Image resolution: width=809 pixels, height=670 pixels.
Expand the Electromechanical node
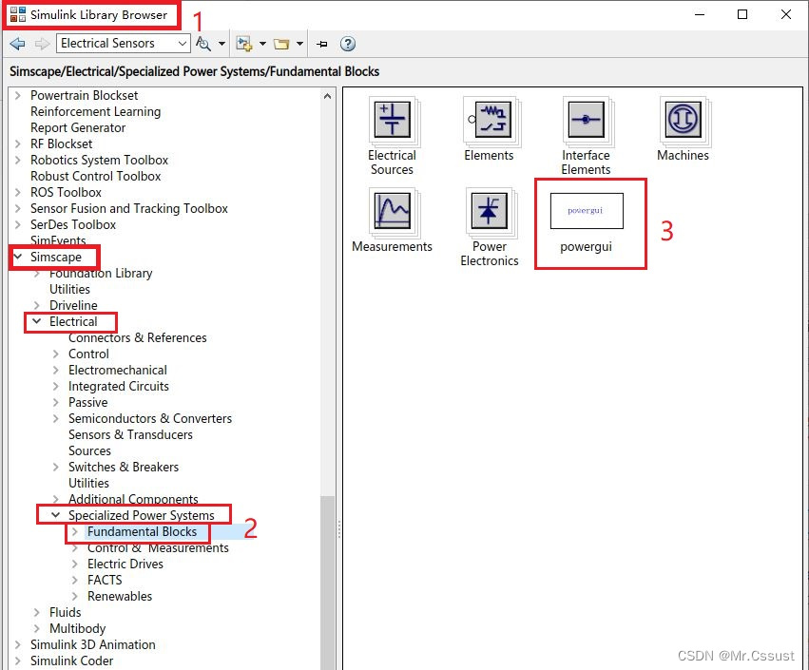(x=56, y=370)
